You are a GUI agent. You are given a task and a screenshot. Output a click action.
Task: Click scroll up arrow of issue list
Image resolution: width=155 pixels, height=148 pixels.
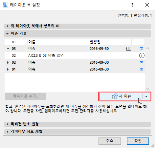click(x=147, y=48)
